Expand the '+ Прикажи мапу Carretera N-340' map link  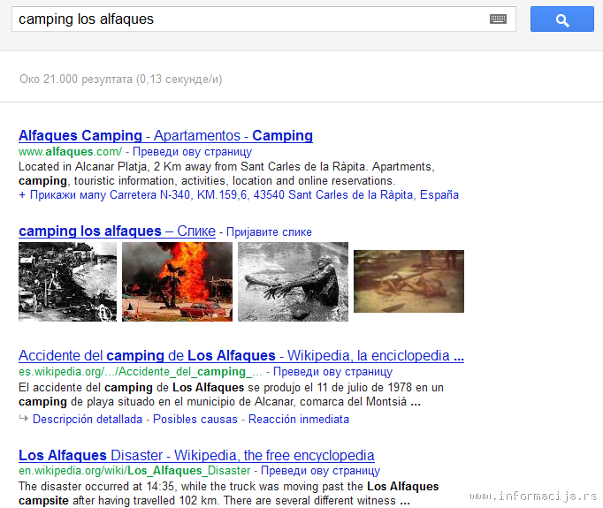tap(239, 195)
